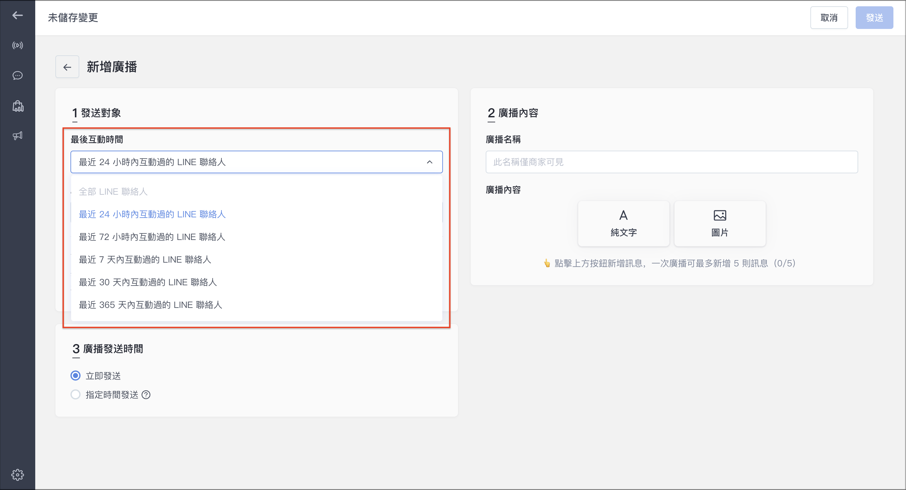906x490 pixels.
Task: Choose 最近 365 天內互動過的 option
Action: 256,305
